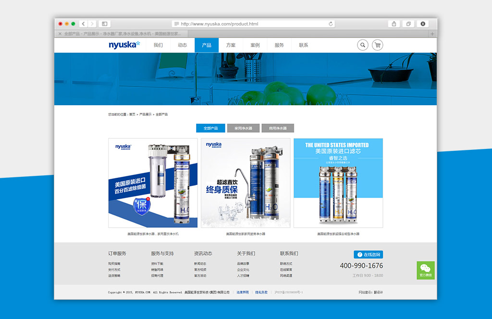The image size is (492, 319).
Task: Open a new tab with the plus button
Action: (432, 34)
